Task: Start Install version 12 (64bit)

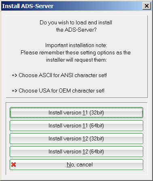Action: tap(76, 151)
